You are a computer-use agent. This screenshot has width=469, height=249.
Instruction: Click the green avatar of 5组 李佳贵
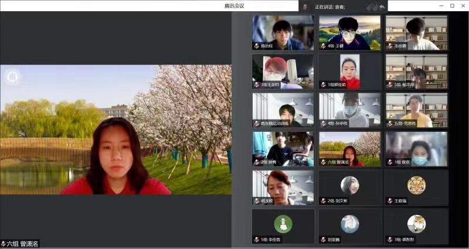click(283, 223)
